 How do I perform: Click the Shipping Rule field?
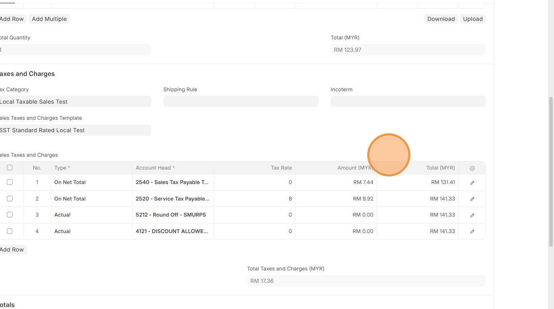(x=241, y=101)
